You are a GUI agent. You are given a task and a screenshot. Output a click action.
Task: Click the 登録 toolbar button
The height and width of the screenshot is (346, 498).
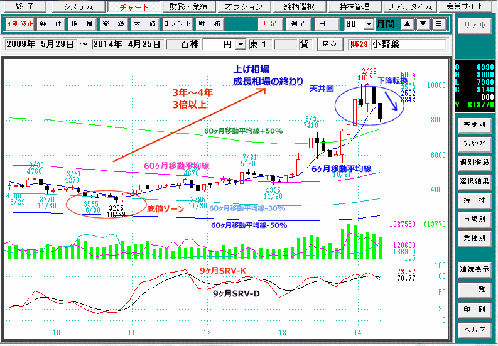pos(114,24)
